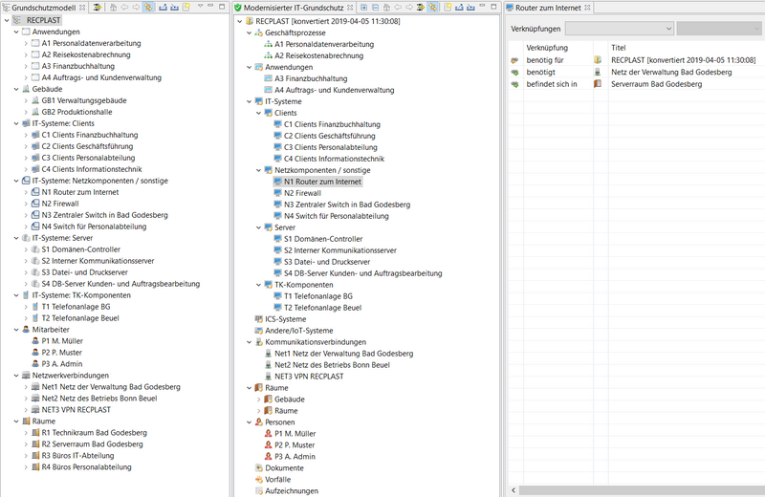Select the Router zum Internet tab
The height and width of the screenshot is (497, 765).
click(548, 8)
